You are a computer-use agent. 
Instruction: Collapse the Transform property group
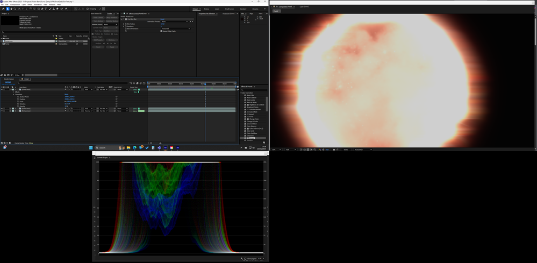[x=13, y=94]
